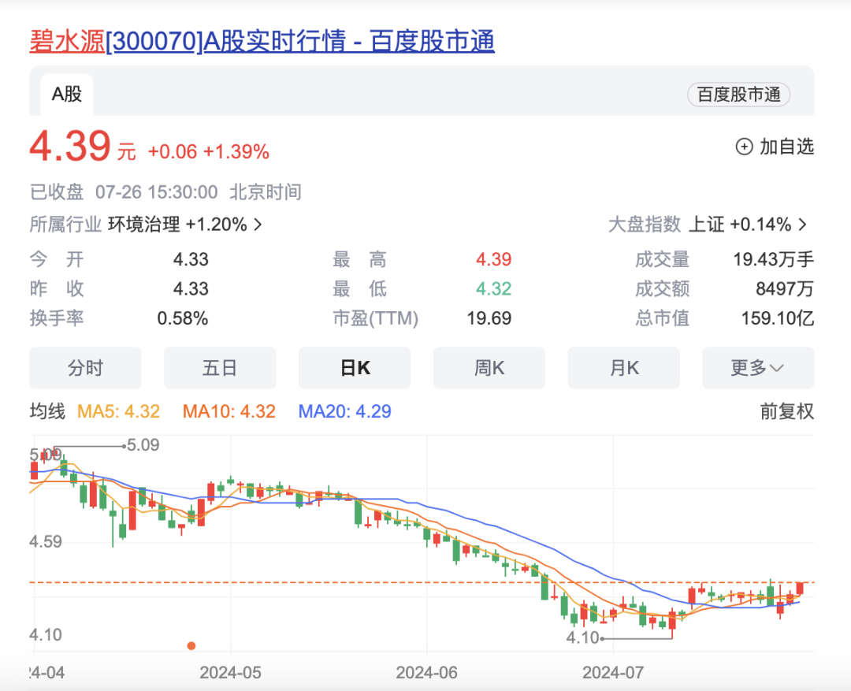Click the last red candlestick on the chart

pyautogui.click(x=800, y=589)
